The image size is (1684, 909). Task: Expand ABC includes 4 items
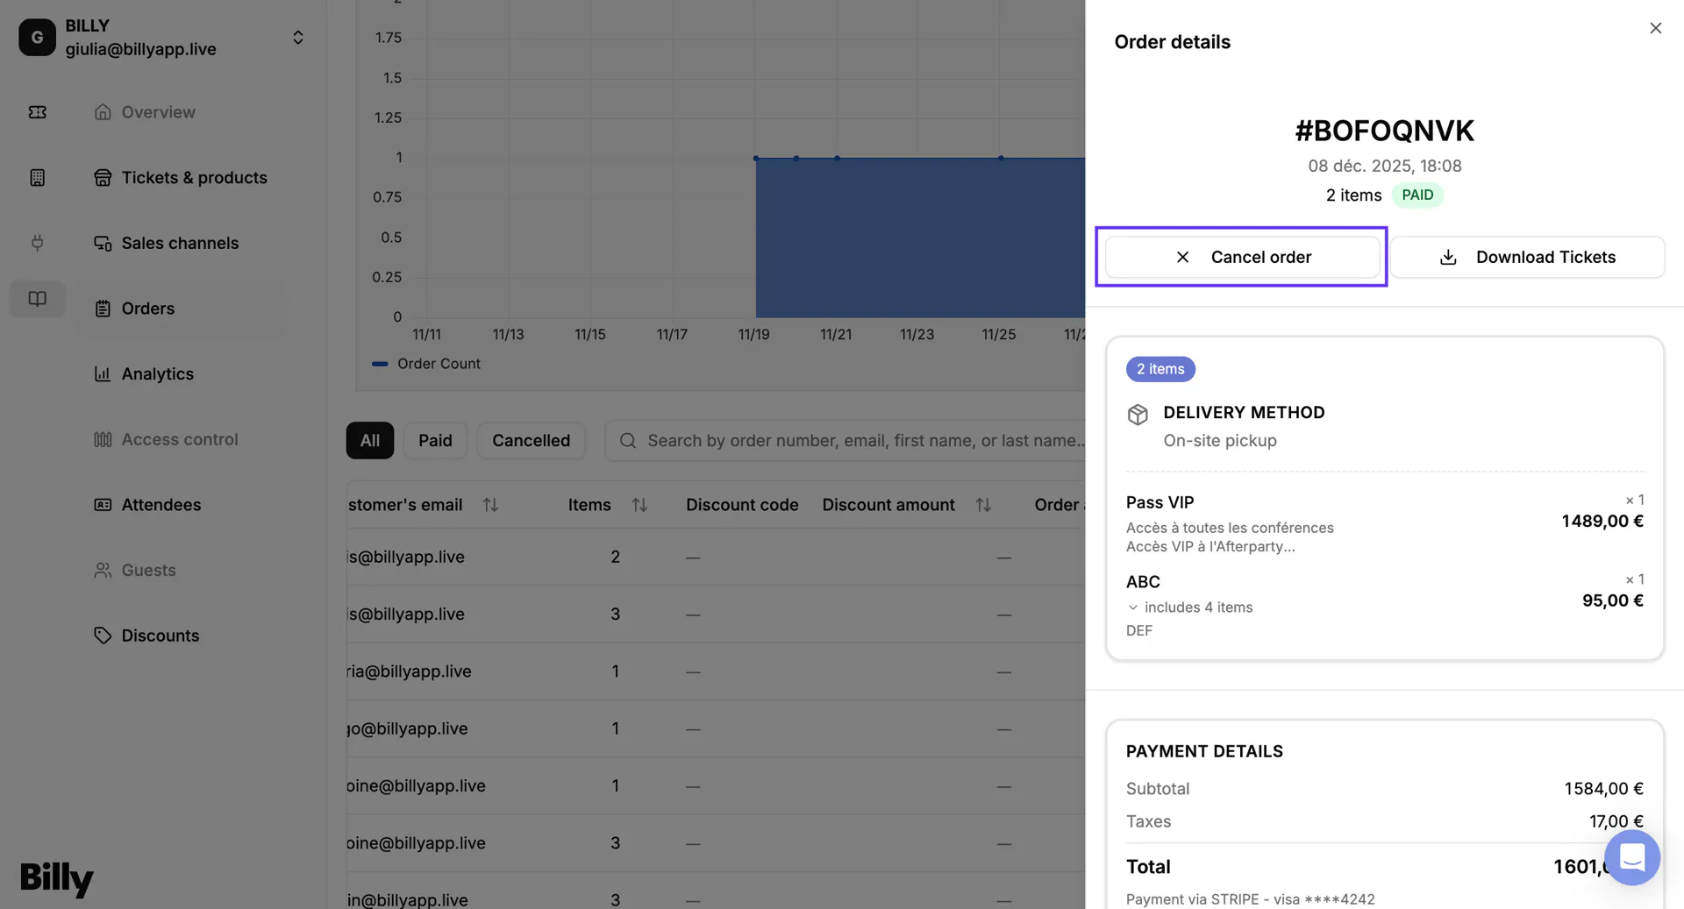pos(1189,607)
